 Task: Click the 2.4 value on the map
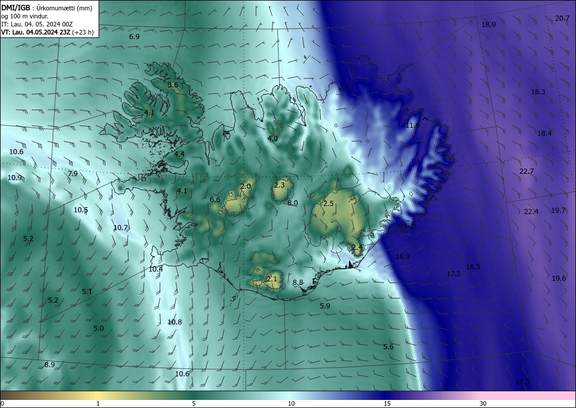358,247
